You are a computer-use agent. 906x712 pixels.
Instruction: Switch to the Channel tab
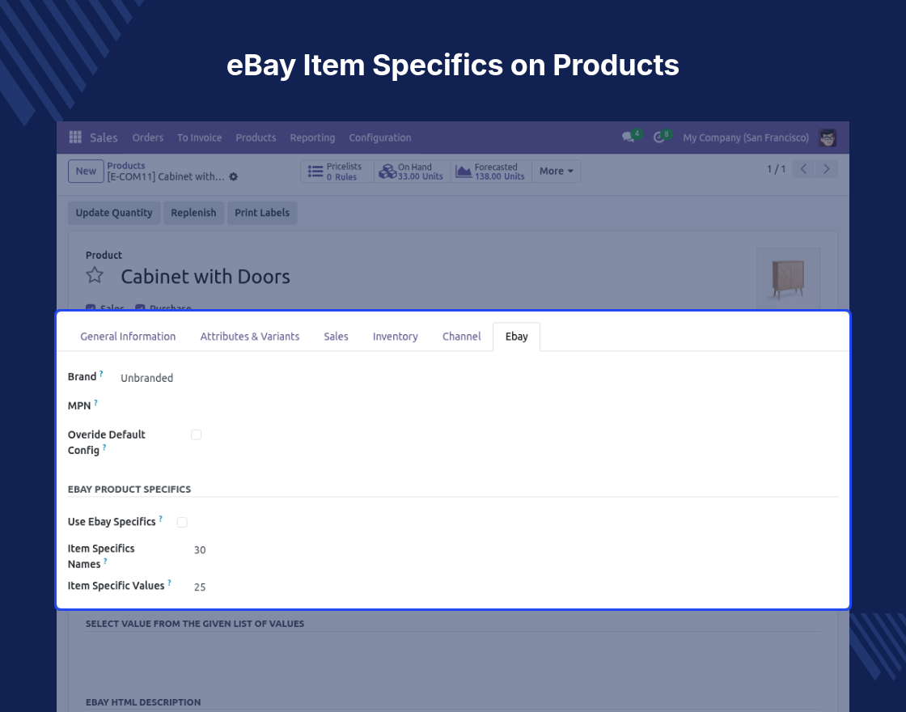tap(461, 337)
